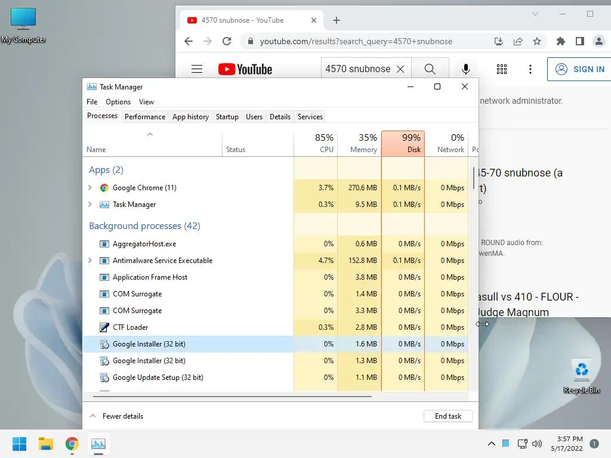Screen dimensions: 611x458
Task: Click Task Manager vertical scrollbar thumb
Action: tap(474, 178)
